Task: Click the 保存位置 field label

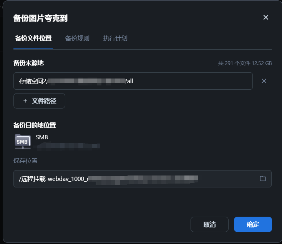Action: click(25, 160)
